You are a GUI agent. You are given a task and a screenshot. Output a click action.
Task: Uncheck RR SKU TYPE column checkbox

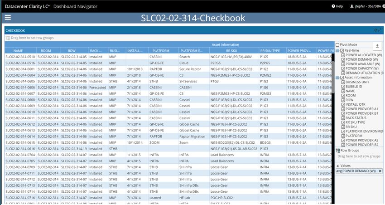click(x=343, y=122)
